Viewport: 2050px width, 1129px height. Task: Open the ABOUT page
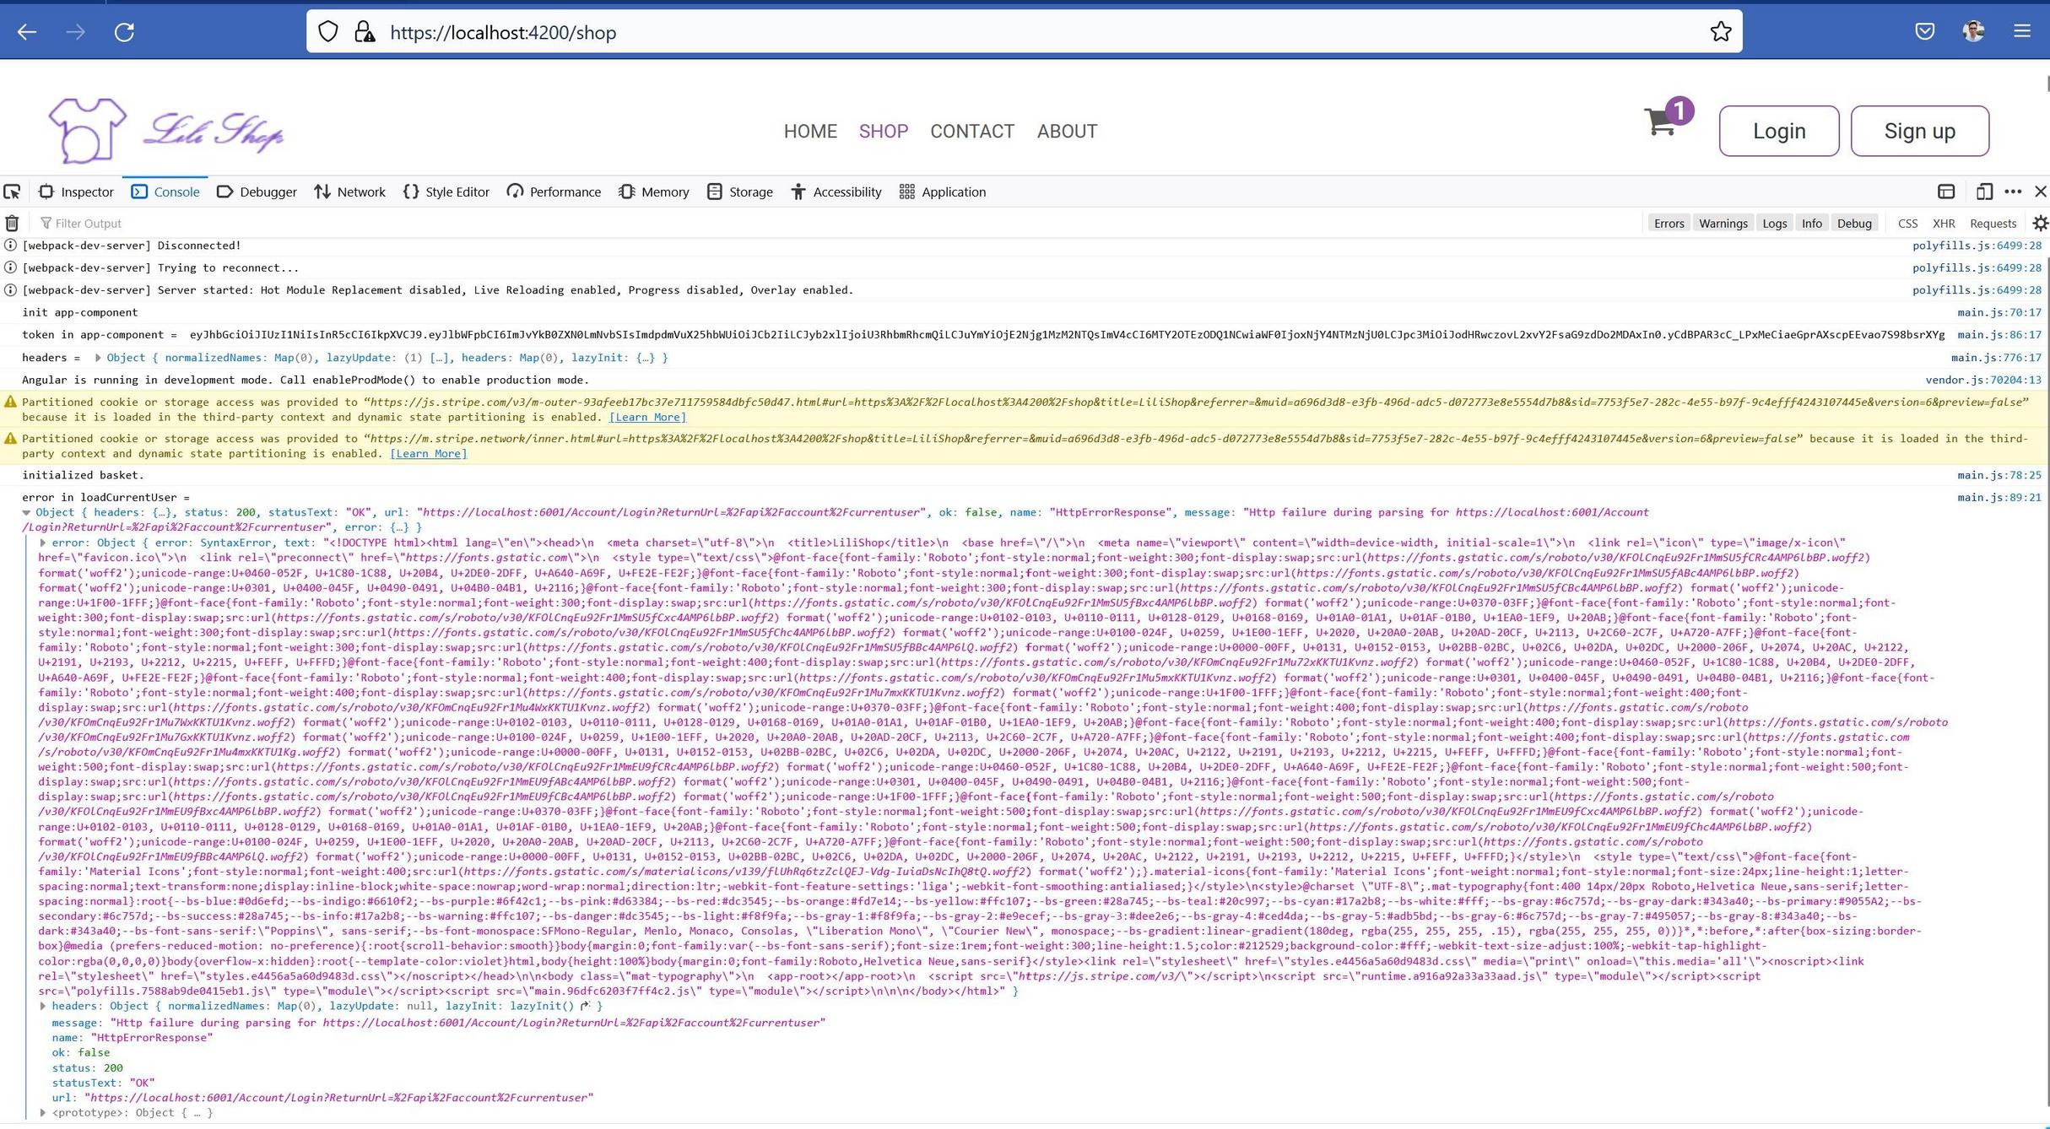click(x=1067, y=132)
